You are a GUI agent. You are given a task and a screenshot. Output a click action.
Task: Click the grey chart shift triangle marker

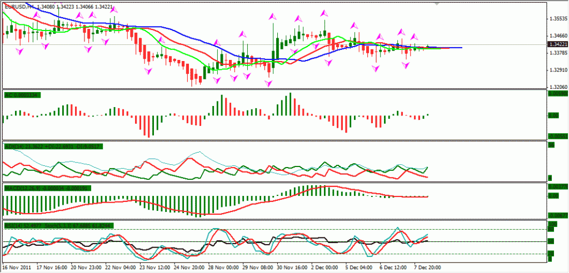(437, 4)
